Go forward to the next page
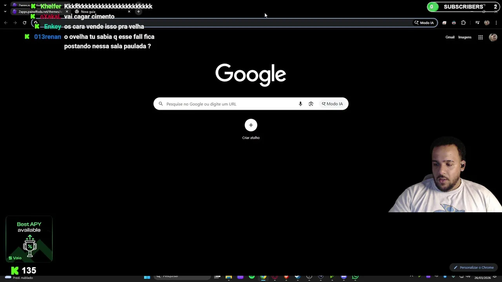The height and width of the screenshot is (282, 502). pos(15,23)
